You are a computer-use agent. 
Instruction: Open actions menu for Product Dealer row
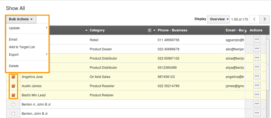257,49
